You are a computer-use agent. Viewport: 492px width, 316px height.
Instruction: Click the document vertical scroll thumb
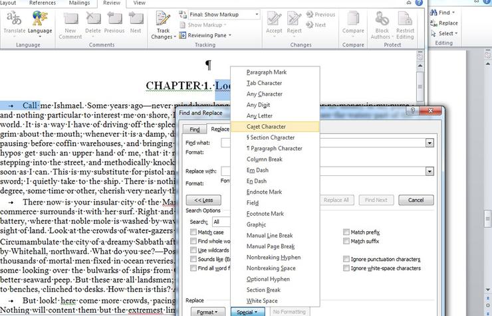420,86
